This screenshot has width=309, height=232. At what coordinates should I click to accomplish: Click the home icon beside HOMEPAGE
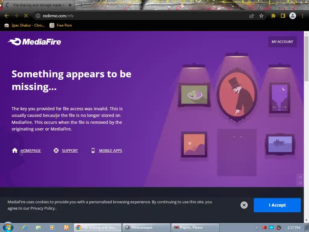click(x=15, y=150)
